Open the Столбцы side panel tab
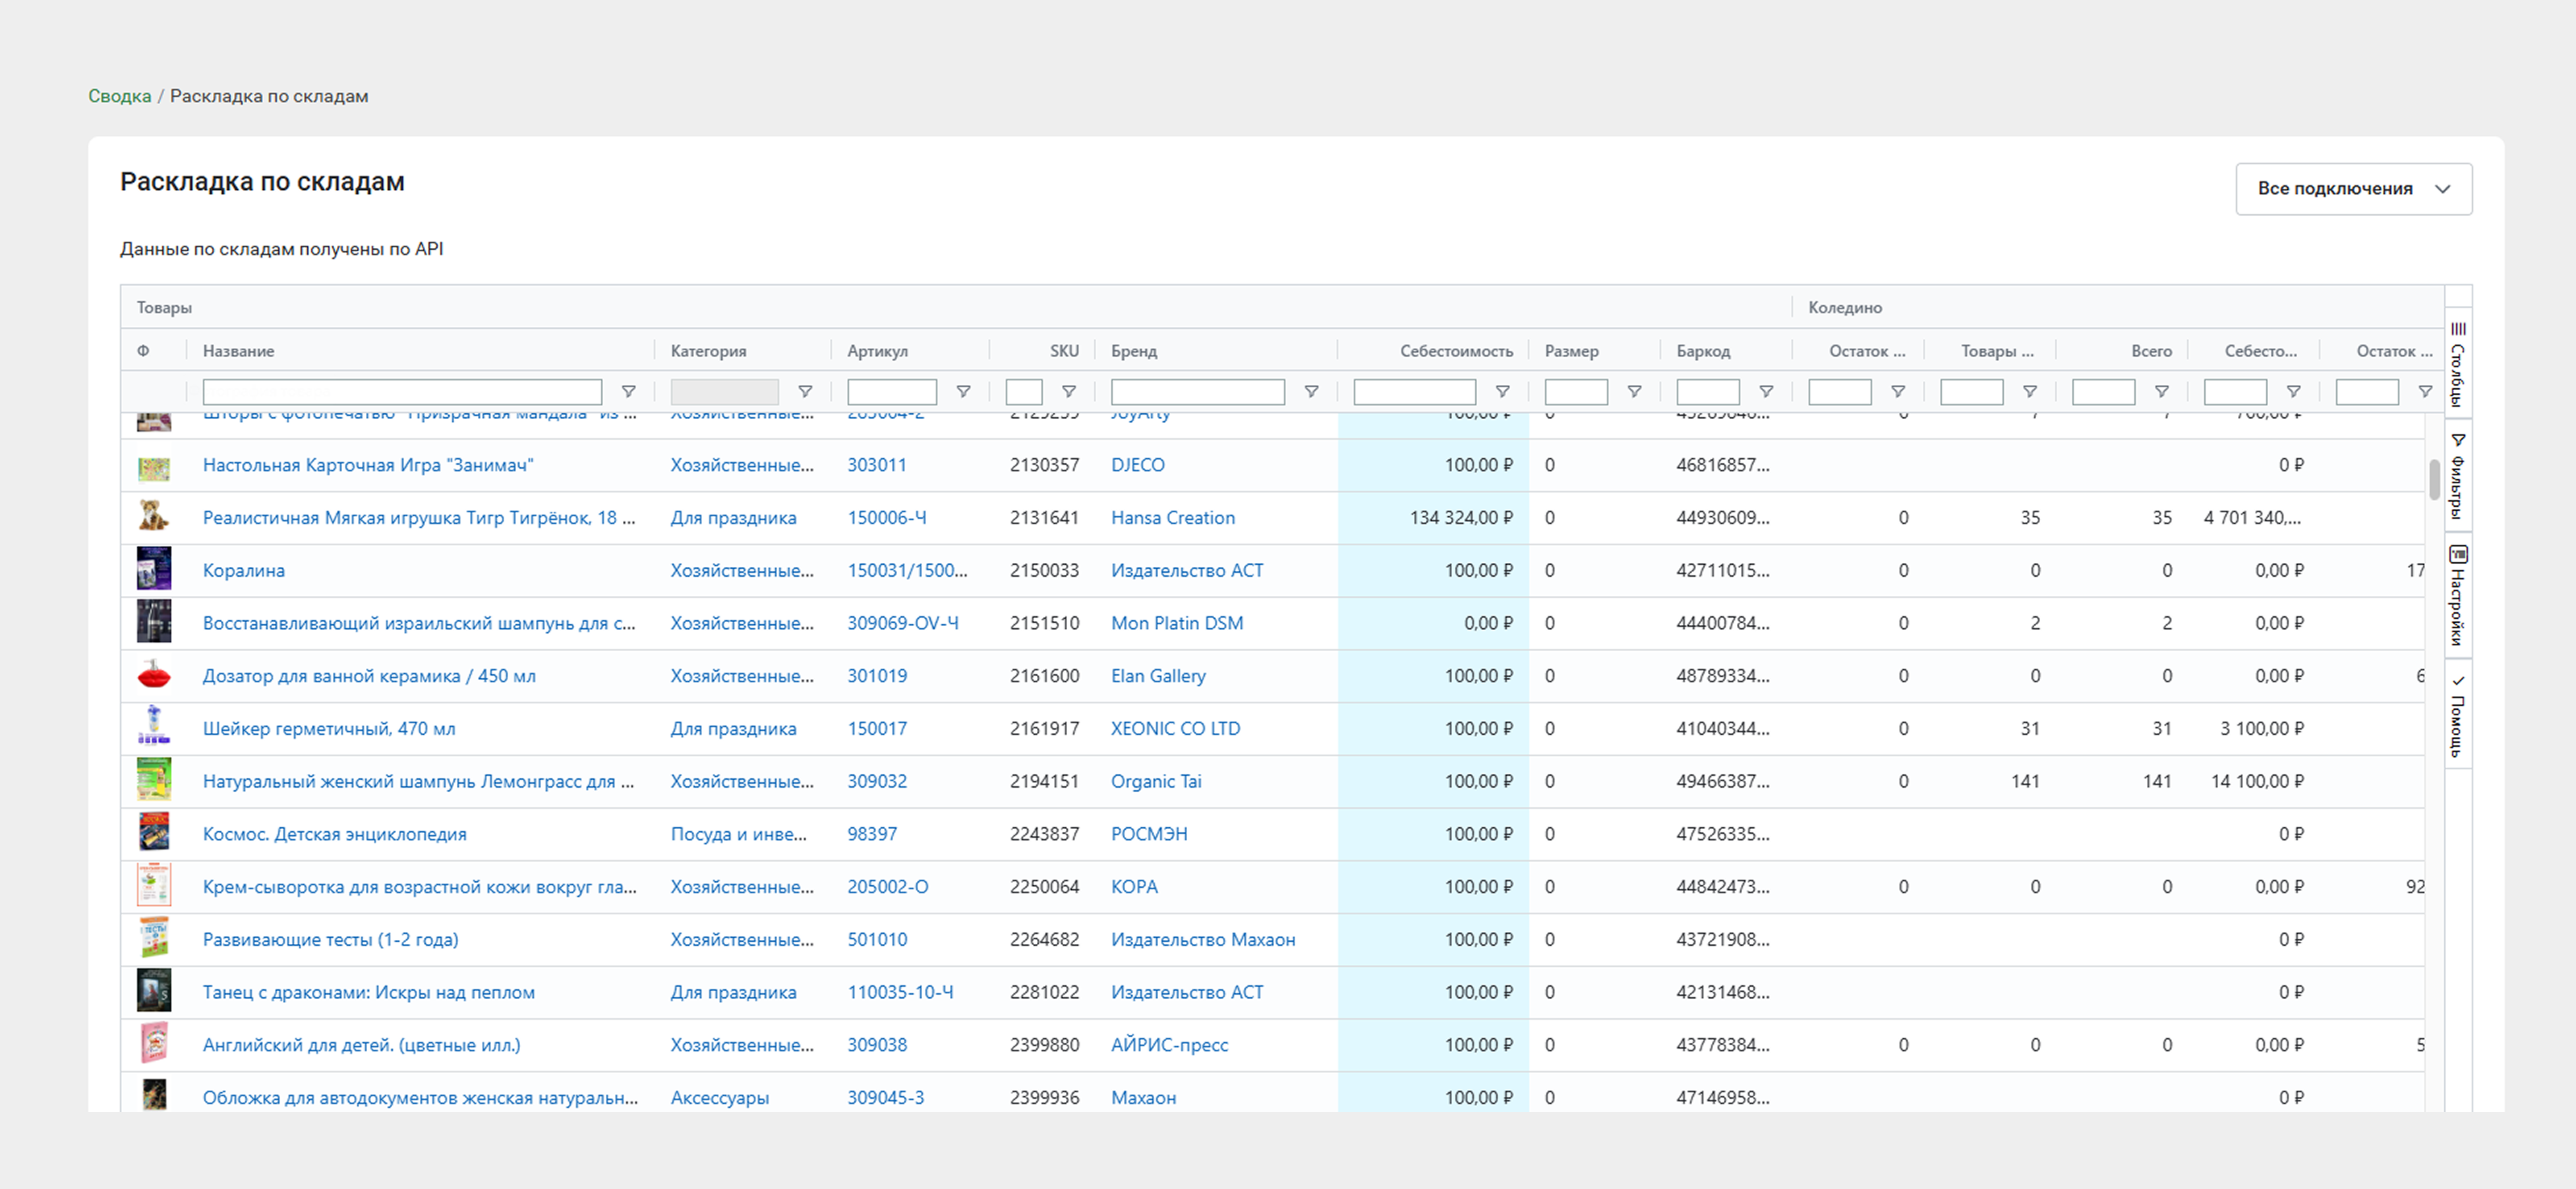 click(x=2458, y=364)
